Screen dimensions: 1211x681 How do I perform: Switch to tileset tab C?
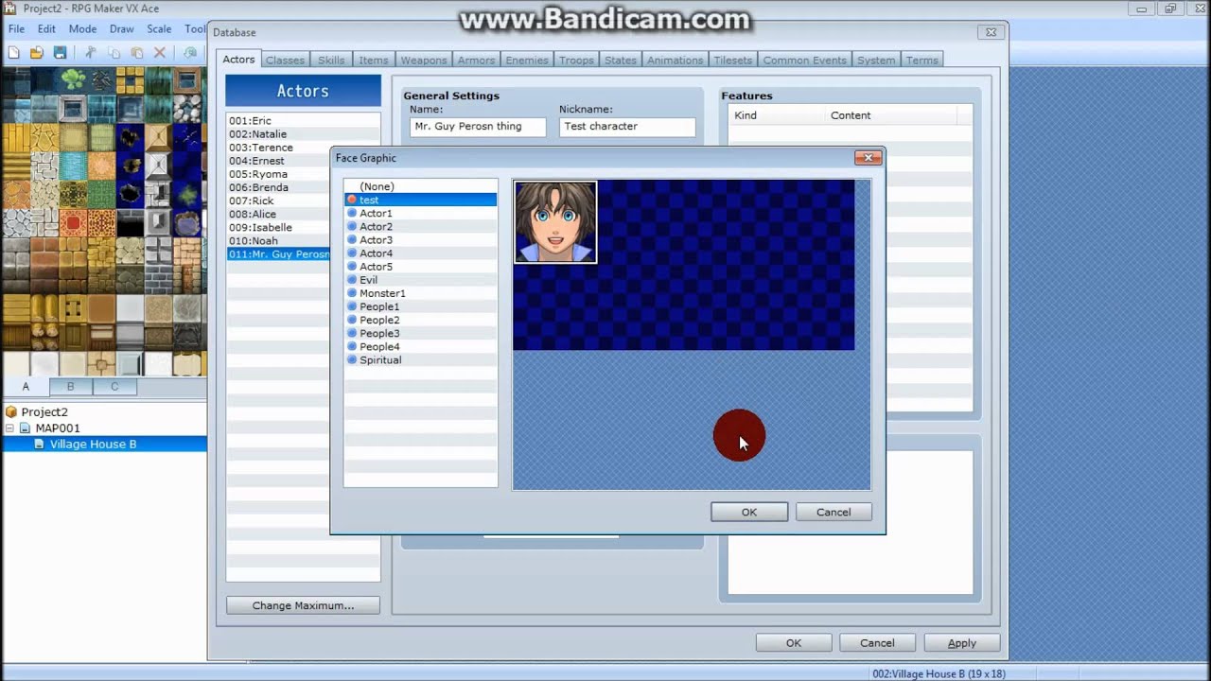coord(114,386)
